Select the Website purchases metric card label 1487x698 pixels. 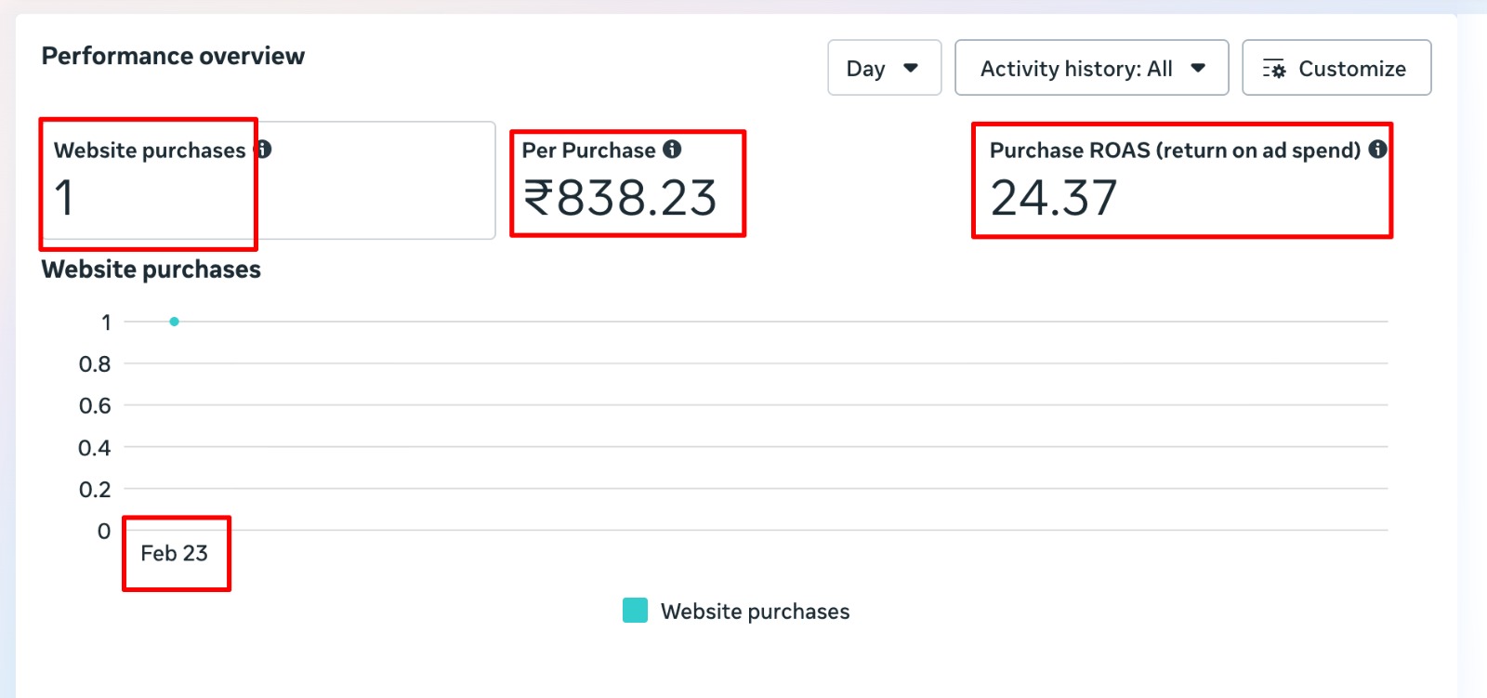[x=149, y=151]
